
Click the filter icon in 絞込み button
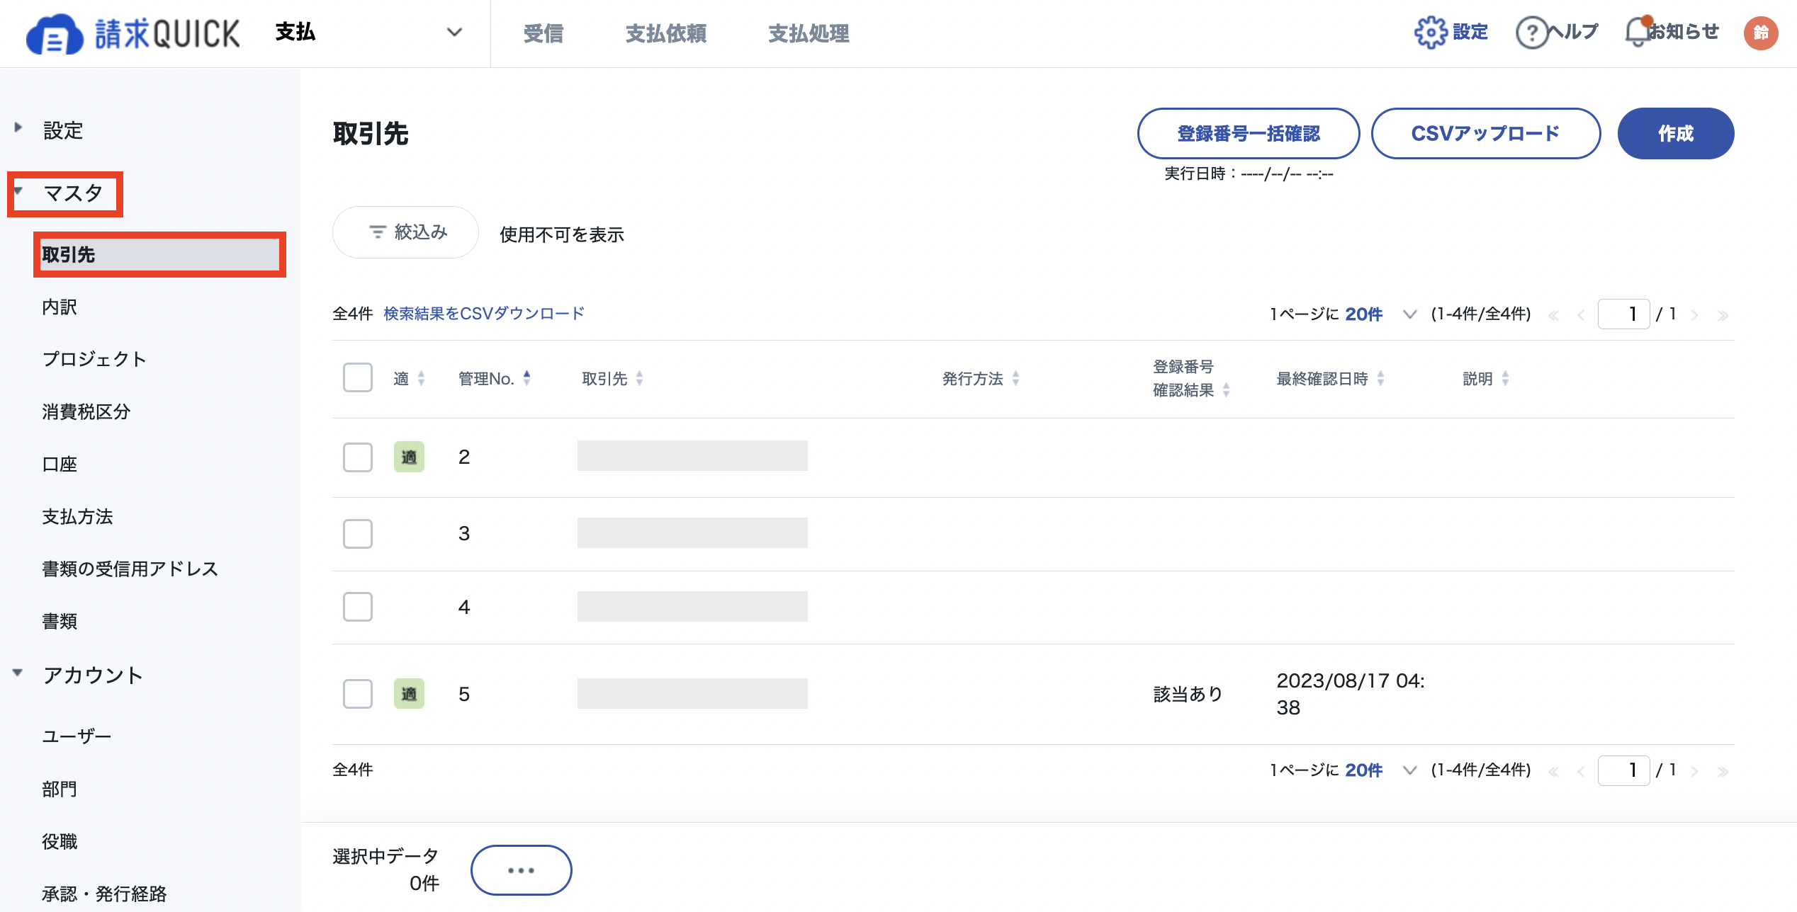[x=378, y=232]
